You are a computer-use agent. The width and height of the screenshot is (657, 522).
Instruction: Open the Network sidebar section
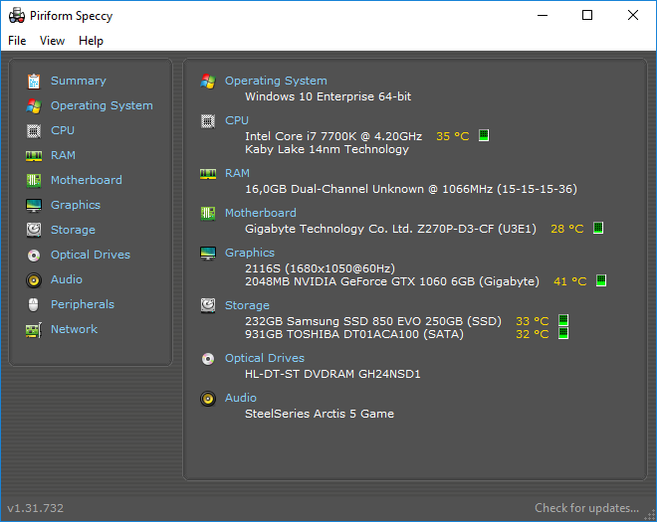pos(75,329)
